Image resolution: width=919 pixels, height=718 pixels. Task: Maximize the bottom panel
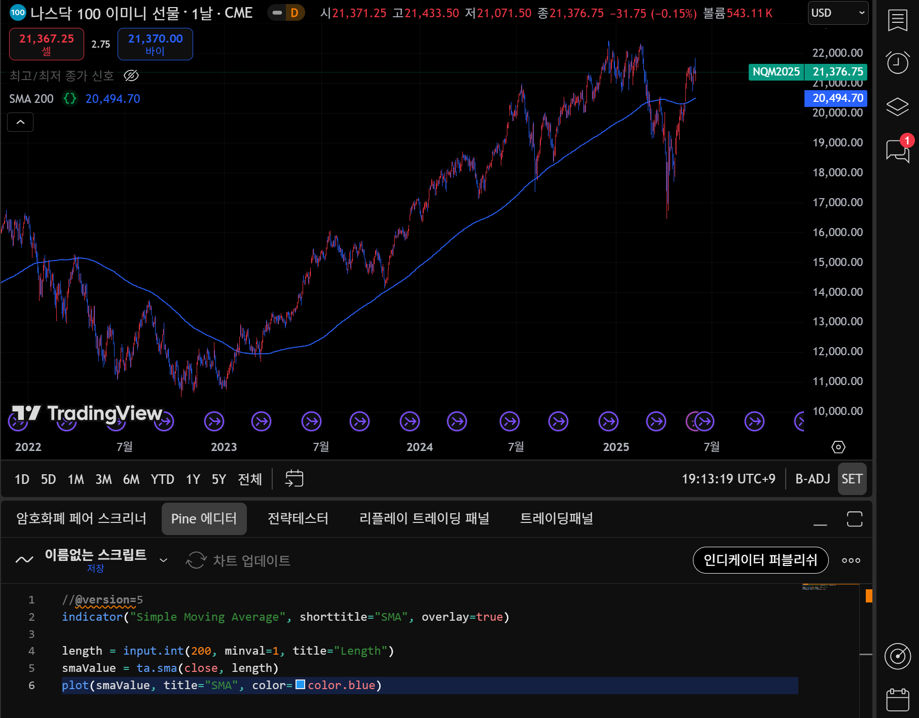point(855,519)
